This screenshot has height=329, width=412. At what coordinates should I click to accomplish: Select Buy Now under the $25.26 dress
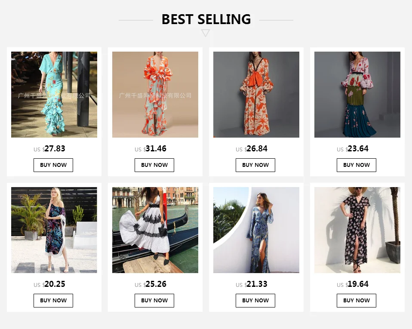pos(154,301)
